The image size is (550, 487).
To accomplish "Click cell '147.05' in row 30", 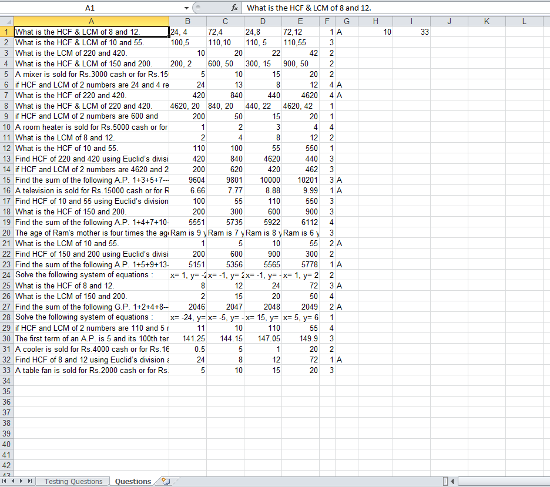I will click(x=263, y=338).
